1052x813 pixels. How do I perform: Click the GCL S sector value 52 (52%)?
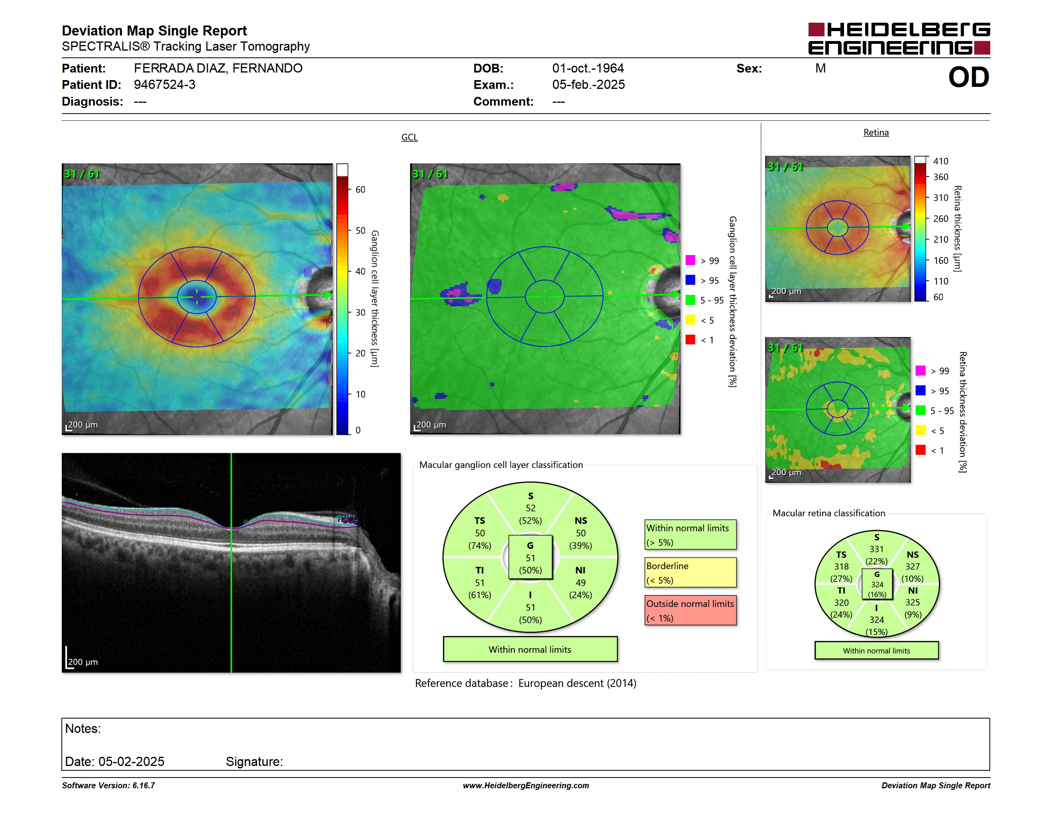point(530,509)
